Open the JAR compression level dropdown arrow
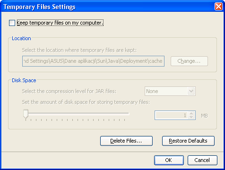This screenshot has height=170, width=225. pyautogui.click(x=191, y=91)
